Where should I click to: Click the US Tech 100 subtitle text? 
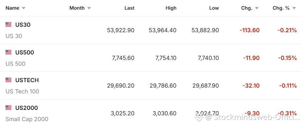(22, 91)
